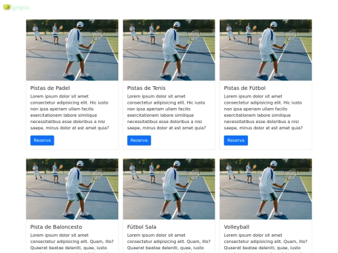This screenshot has height=253, width=338.
Task: Select the Pistas de Fútbol heading
Action: point(245,88)
